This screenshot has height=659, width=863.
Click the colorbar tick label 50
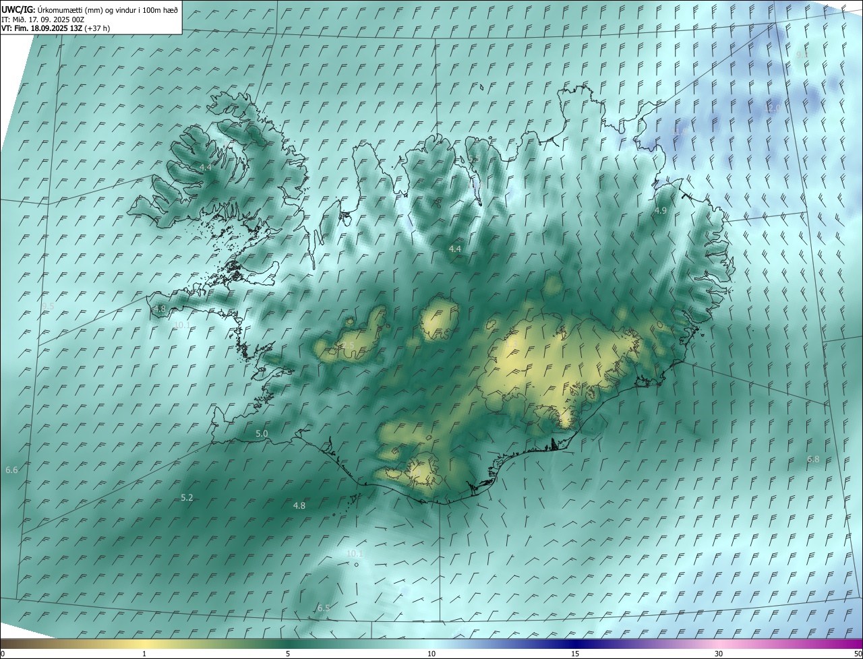pos(857,654)
